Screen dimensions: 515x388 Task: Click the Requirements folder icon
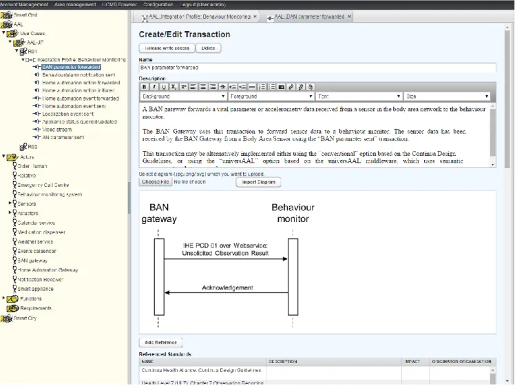click(13, 309)
